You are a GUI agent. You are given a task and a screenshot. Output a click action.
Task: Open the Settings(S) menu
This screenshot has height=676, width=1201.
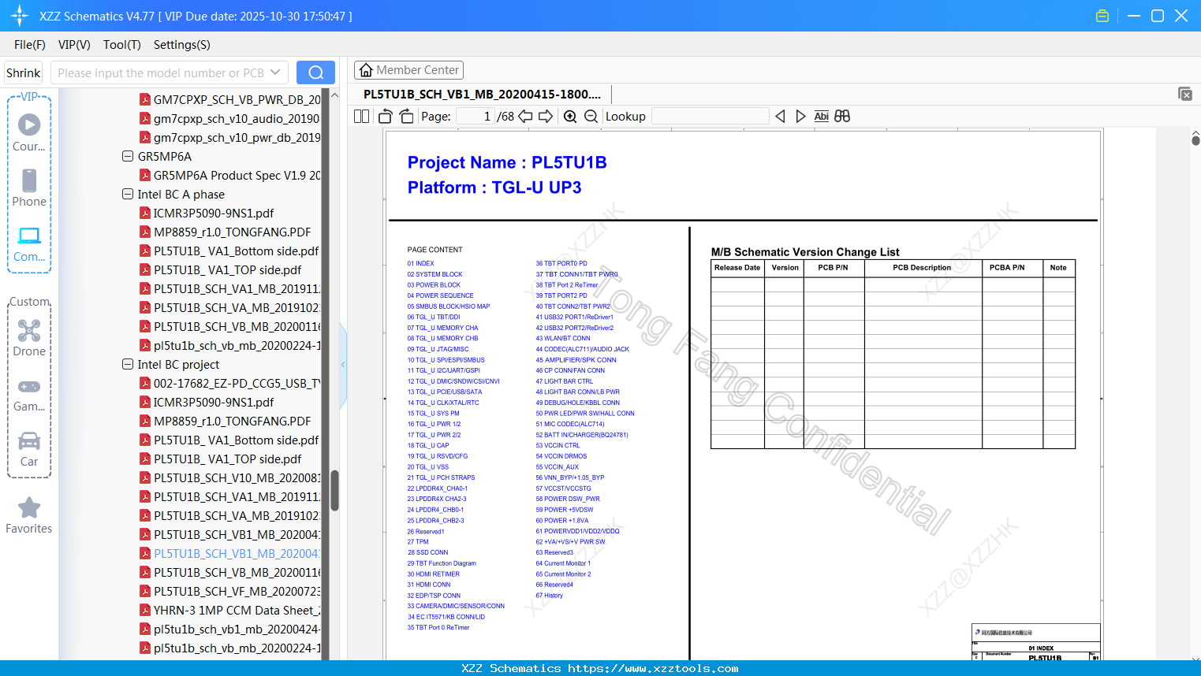pos(182,45)
